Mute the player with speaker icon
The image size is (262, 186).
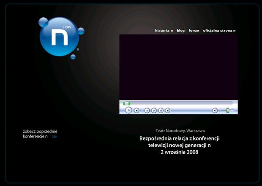click(x=215, y=111)
